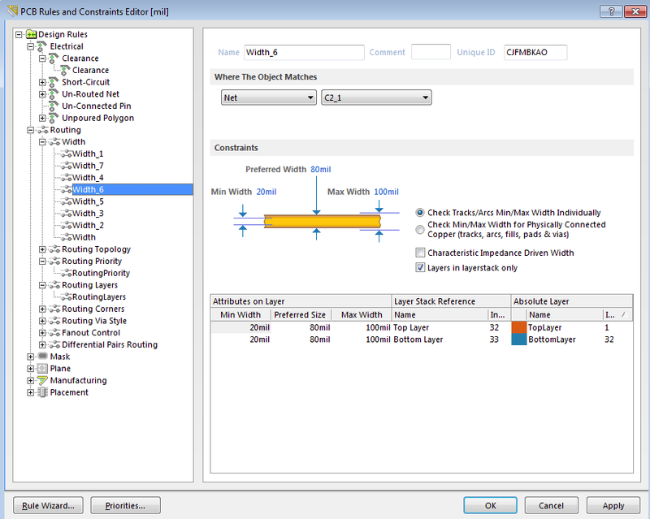
Task: Click the Mask category icon
Action: pos(43,357)
